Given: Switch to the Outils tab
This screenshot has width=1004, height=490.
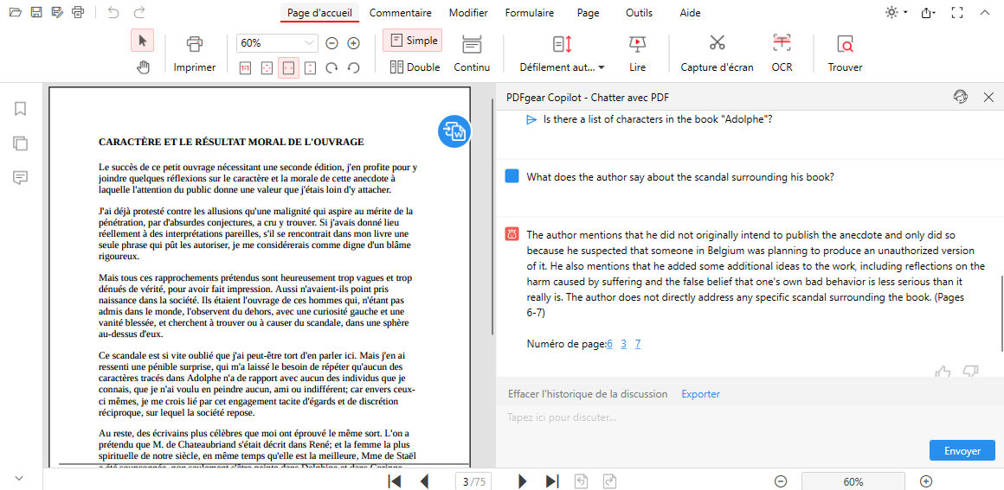Looking at the screenshot, I should [640, 13].
